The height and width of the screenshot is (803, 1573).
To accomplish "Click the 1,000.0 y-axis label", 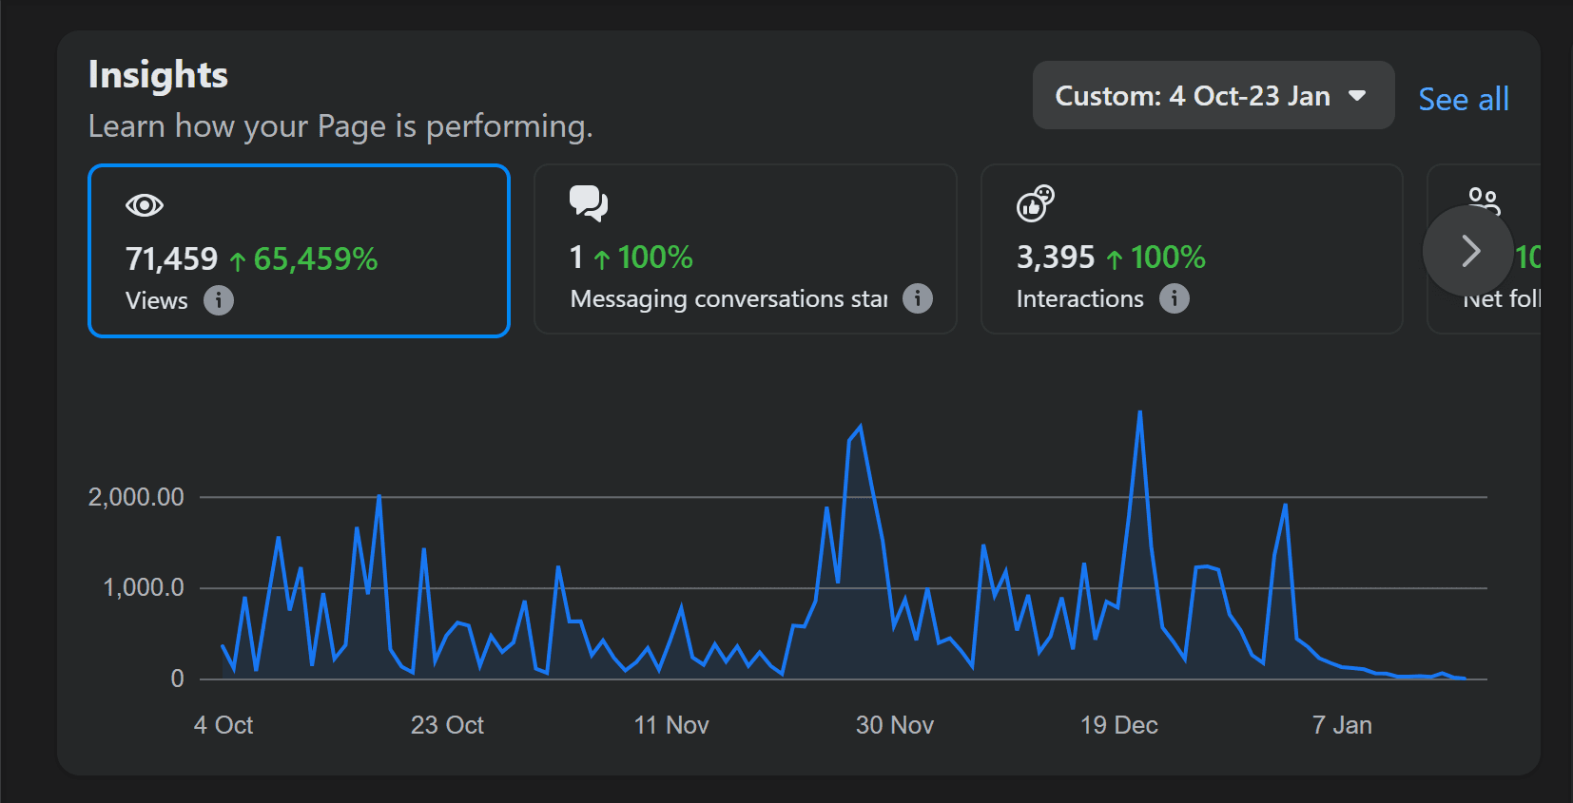I will click(x=144, y=587).
